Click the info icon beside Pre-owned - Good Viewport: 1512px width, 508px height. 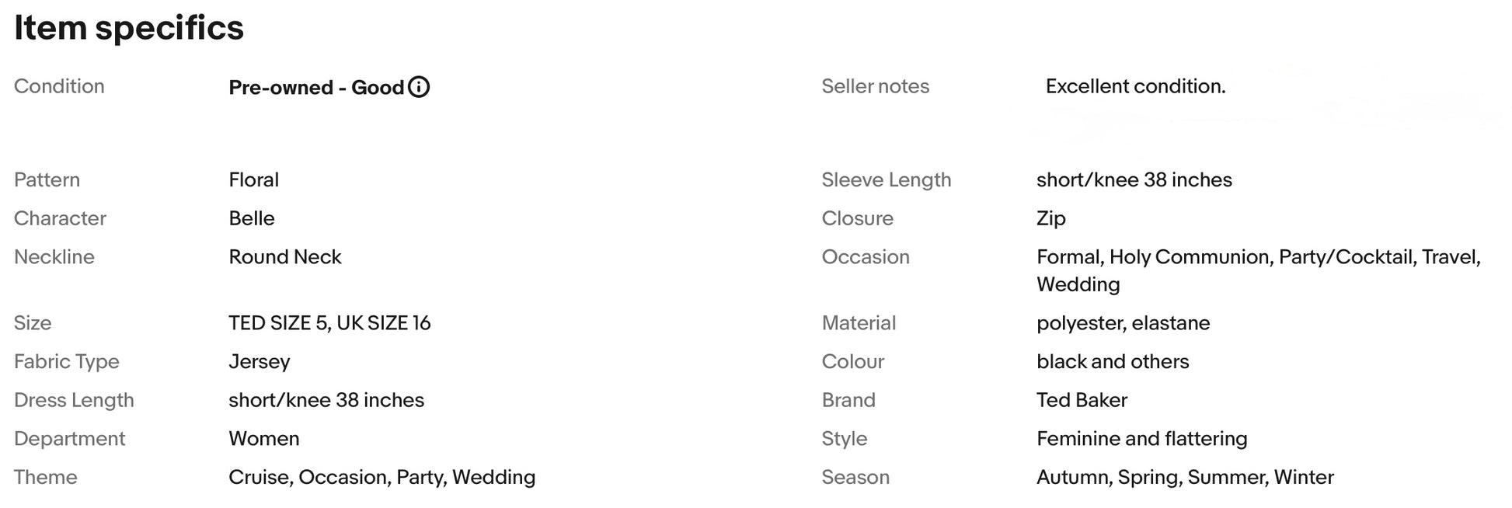pos(419,87)
